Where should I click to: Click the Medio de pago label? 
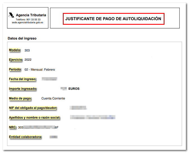[20, 98]
